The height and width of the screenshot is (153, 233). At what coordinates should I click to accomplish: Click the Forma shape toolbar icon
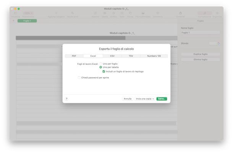coord(130,13)
